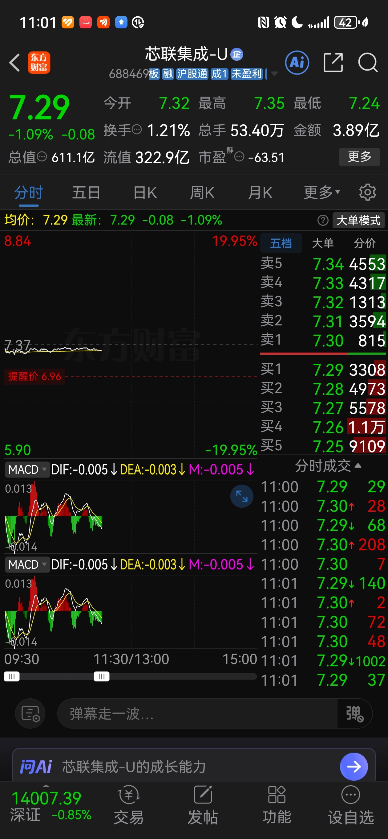
Task: Open the search magnifier icon
Action: 368,62
